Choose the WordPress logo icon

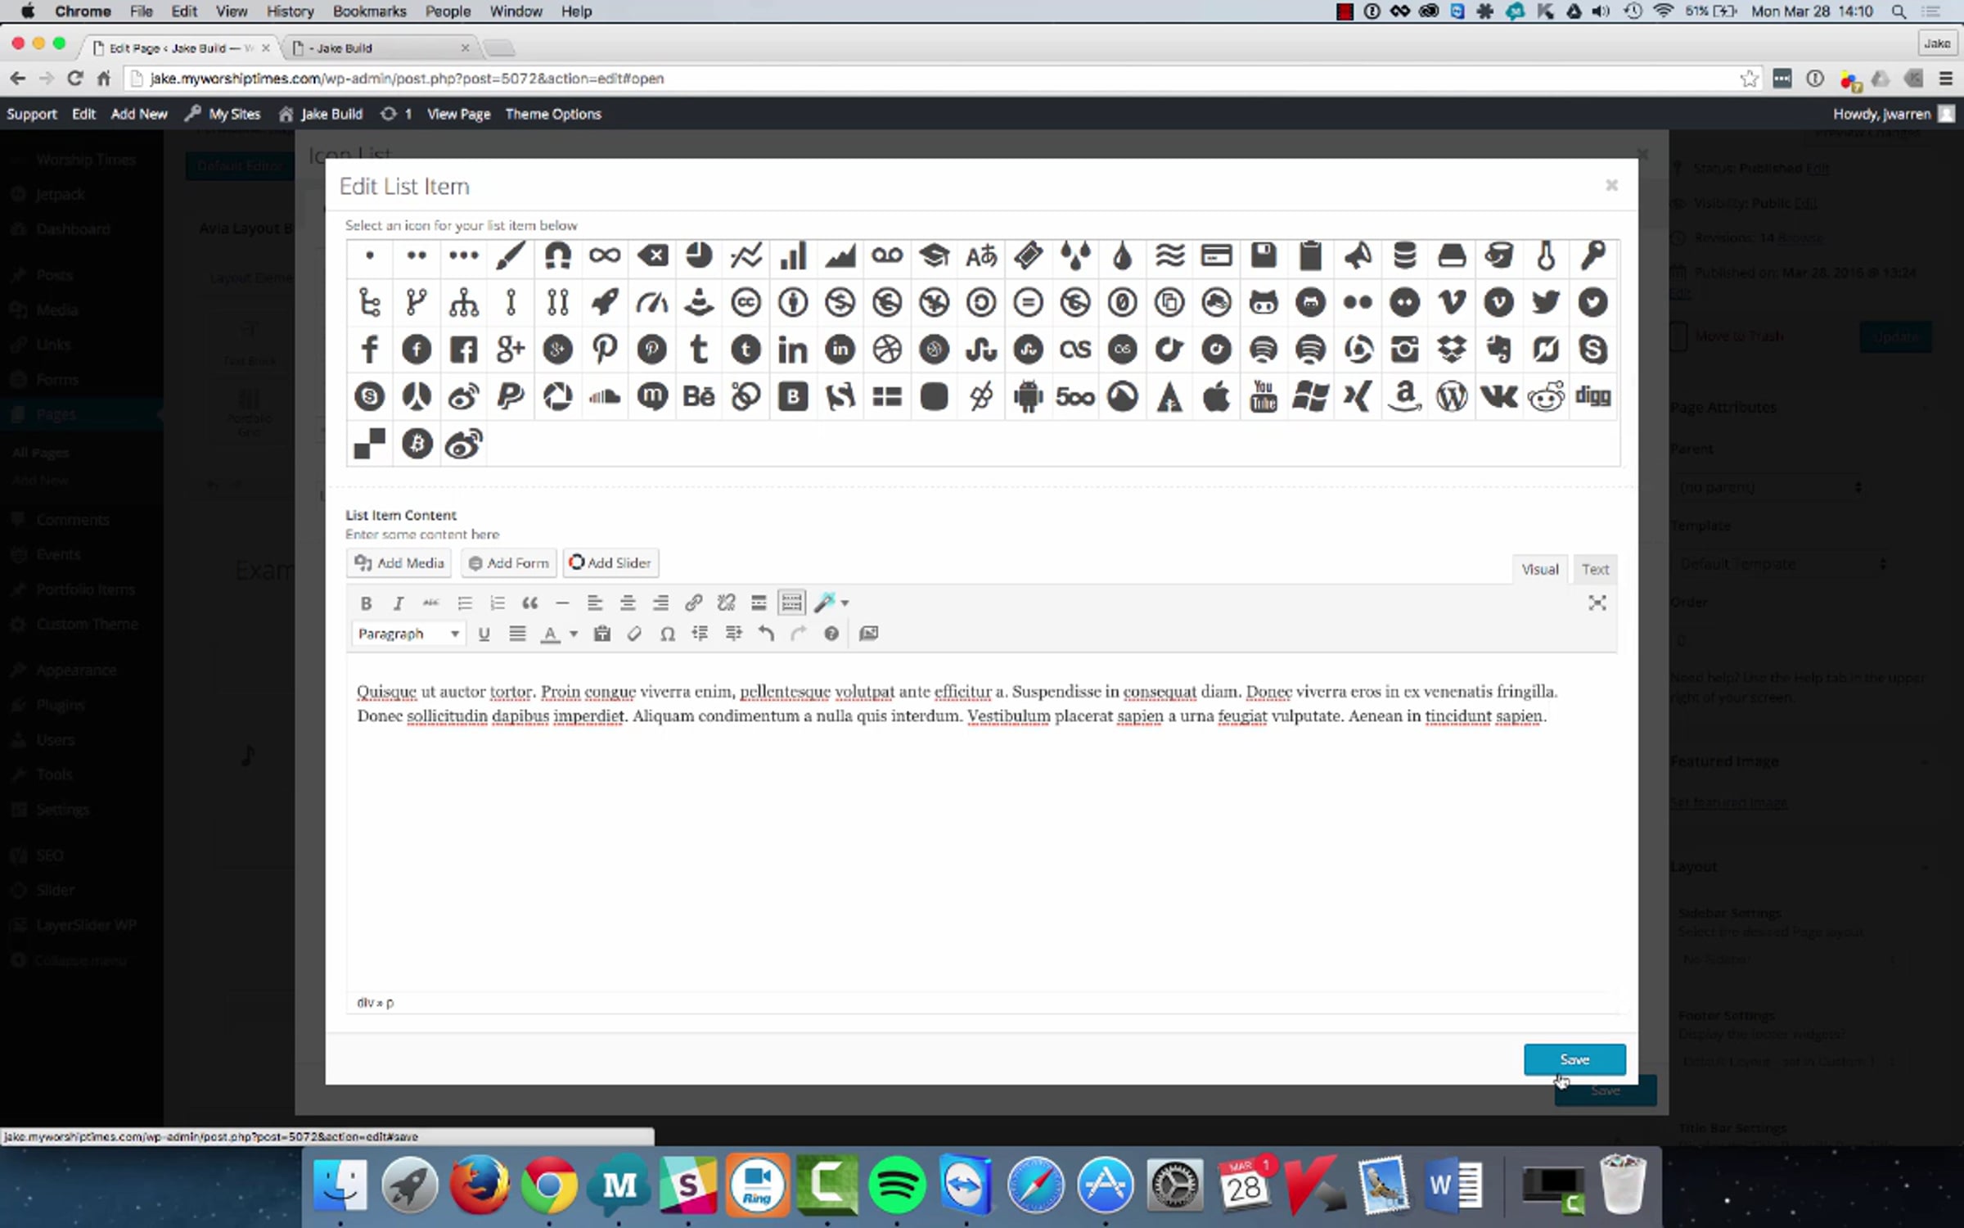click(x=1451, y=397)
